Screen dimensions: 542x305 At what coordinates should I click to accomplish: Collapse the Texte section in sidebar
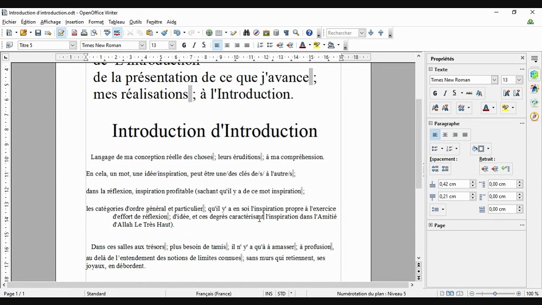click(431, 69)
